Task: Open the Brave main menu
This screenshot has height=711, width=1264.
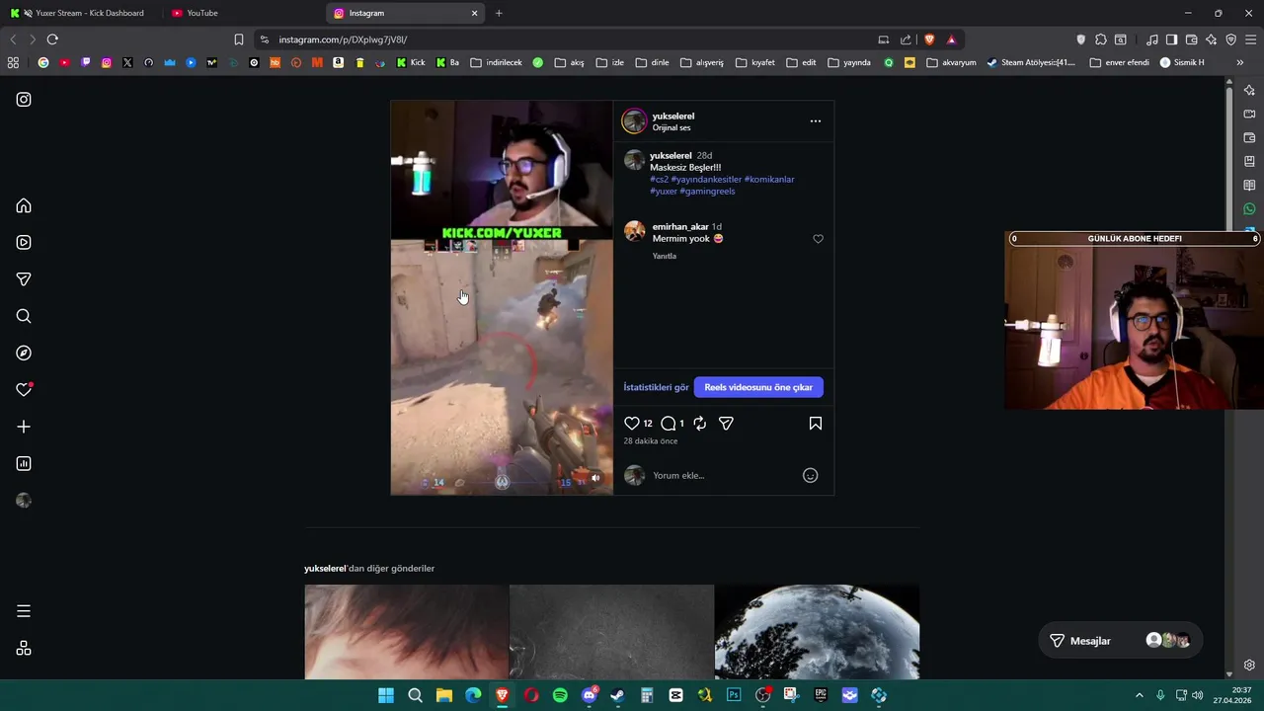Action: tap(1251, 39)
